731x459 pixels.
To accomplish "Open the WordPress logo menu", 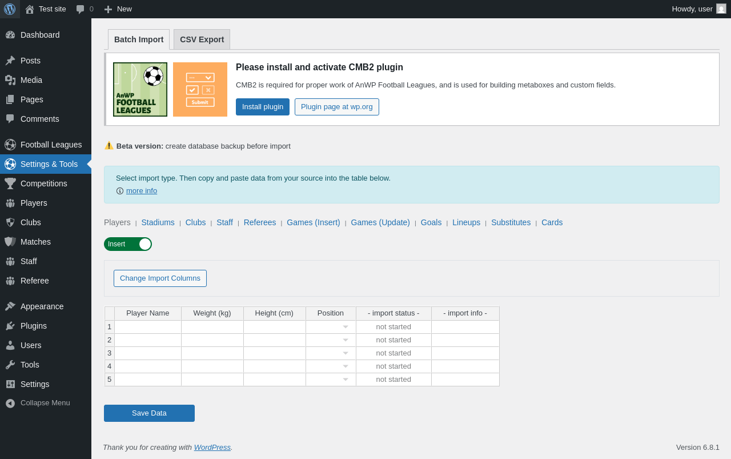I will (x=10, y=9).
